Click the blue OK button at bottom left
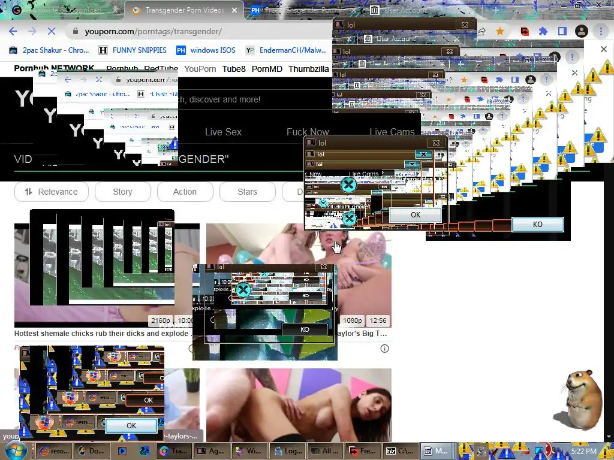This screenshot has width=614, height=460. pos(131,426)
